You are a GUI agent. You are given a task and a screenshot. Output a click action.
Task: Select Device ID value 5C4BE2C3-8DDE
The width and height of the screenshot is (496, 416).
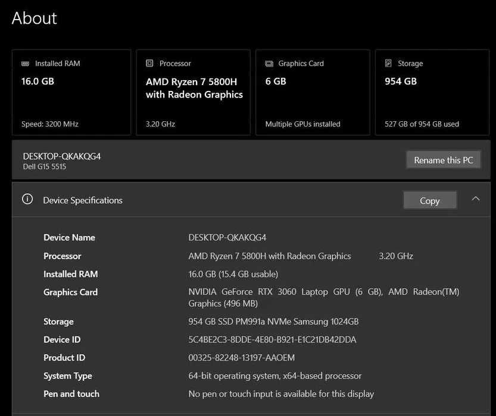(x=272, y=339)
